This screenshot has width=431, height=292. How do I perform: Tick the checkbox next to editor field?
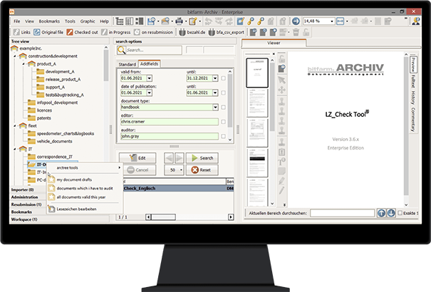point(223,122)
